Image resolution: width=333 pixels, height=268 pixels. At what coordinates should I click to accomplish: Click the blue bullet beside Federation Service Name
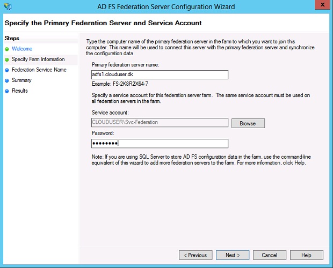coord(7,70)
